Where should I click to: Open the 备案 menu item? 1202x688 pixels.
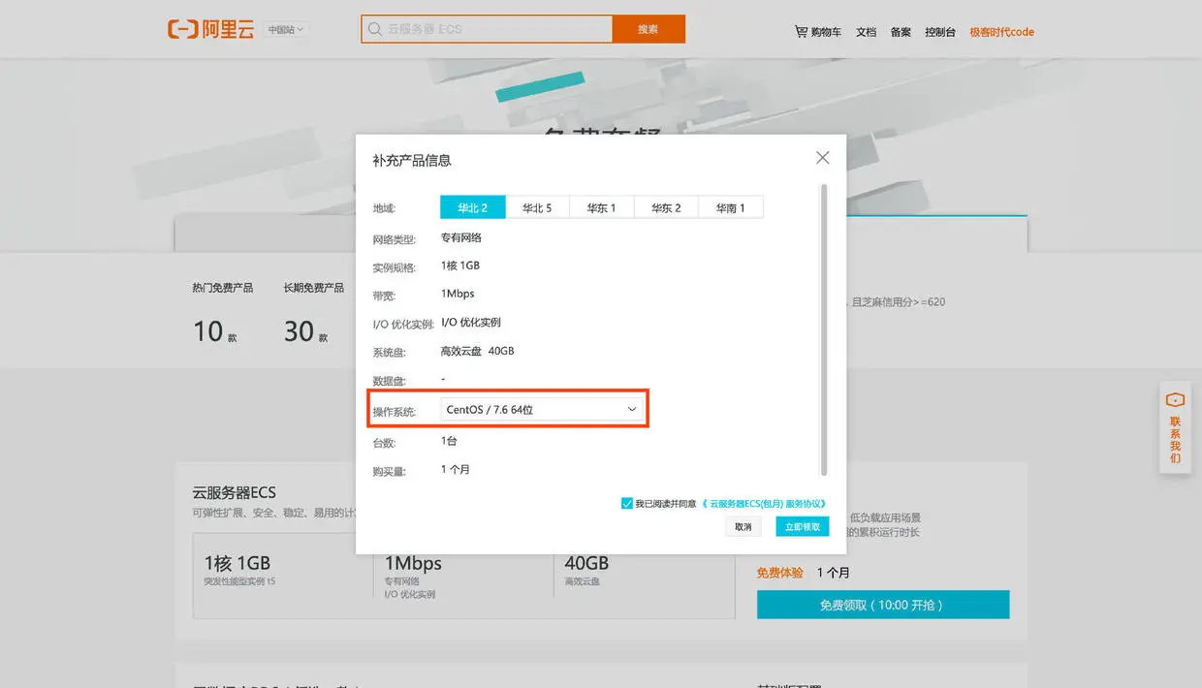901,32
